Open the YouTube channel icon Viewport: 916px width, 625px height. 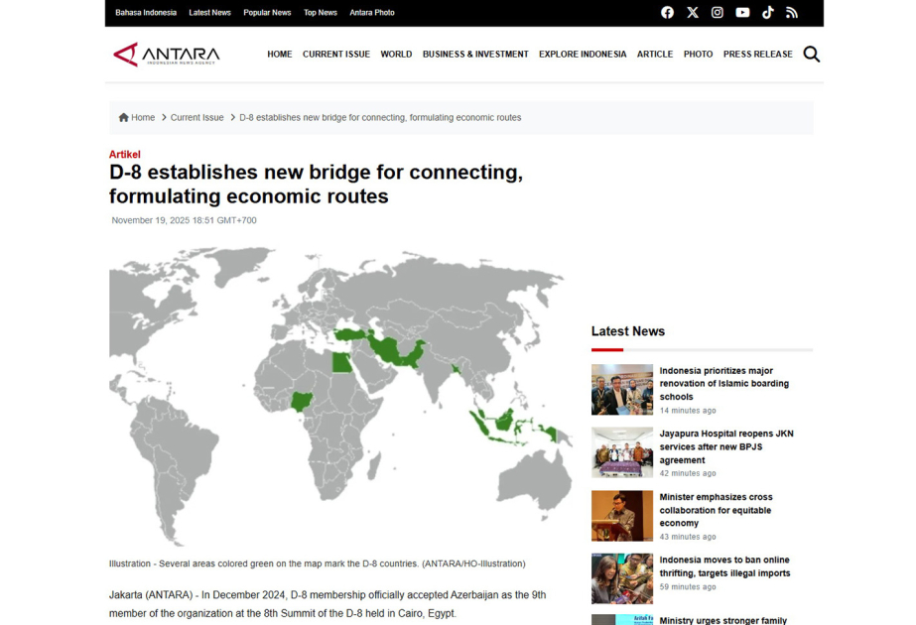pyautogui.click(x=742, y=12)
